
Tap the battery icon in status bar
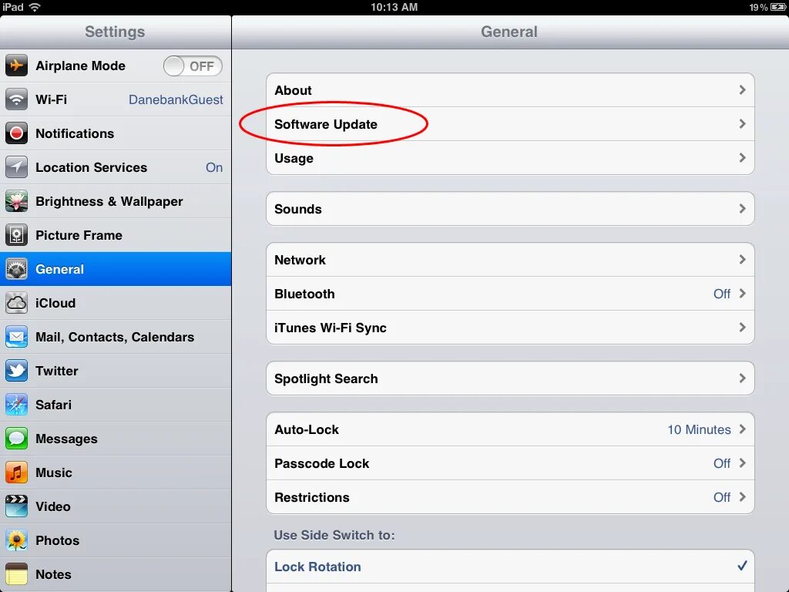point(778,7)
